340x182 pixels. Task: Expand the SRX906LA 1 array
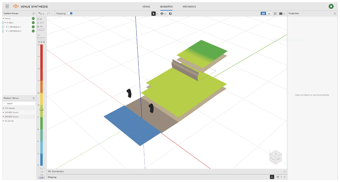[7, 27]
